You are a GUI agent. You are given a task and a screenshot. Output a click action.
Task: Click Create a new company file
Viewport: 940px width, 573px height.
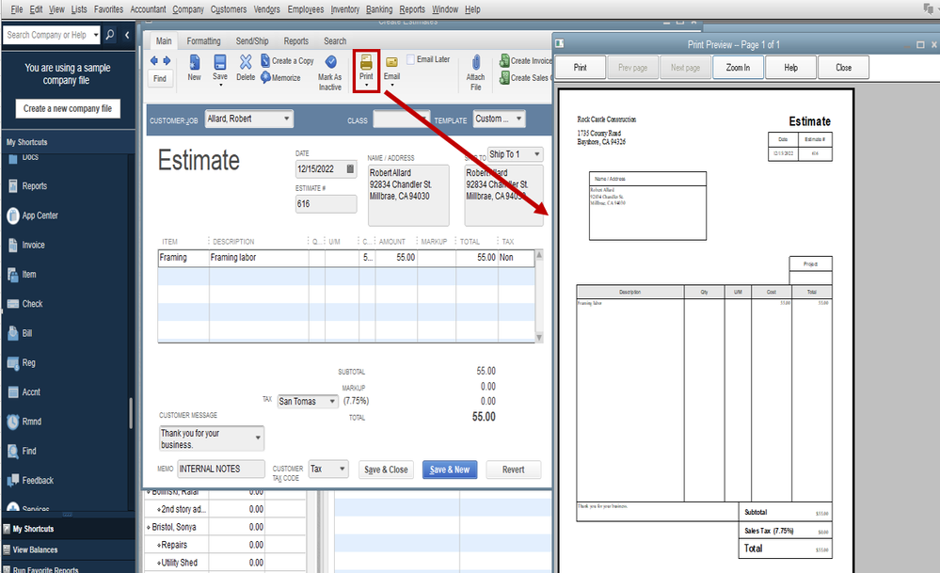(68, 108)
